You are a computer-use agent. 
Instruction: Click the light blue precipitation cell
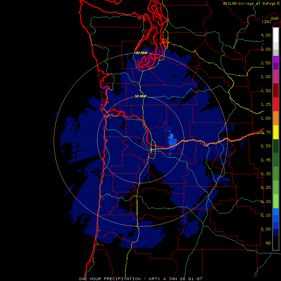click(172, 141)
